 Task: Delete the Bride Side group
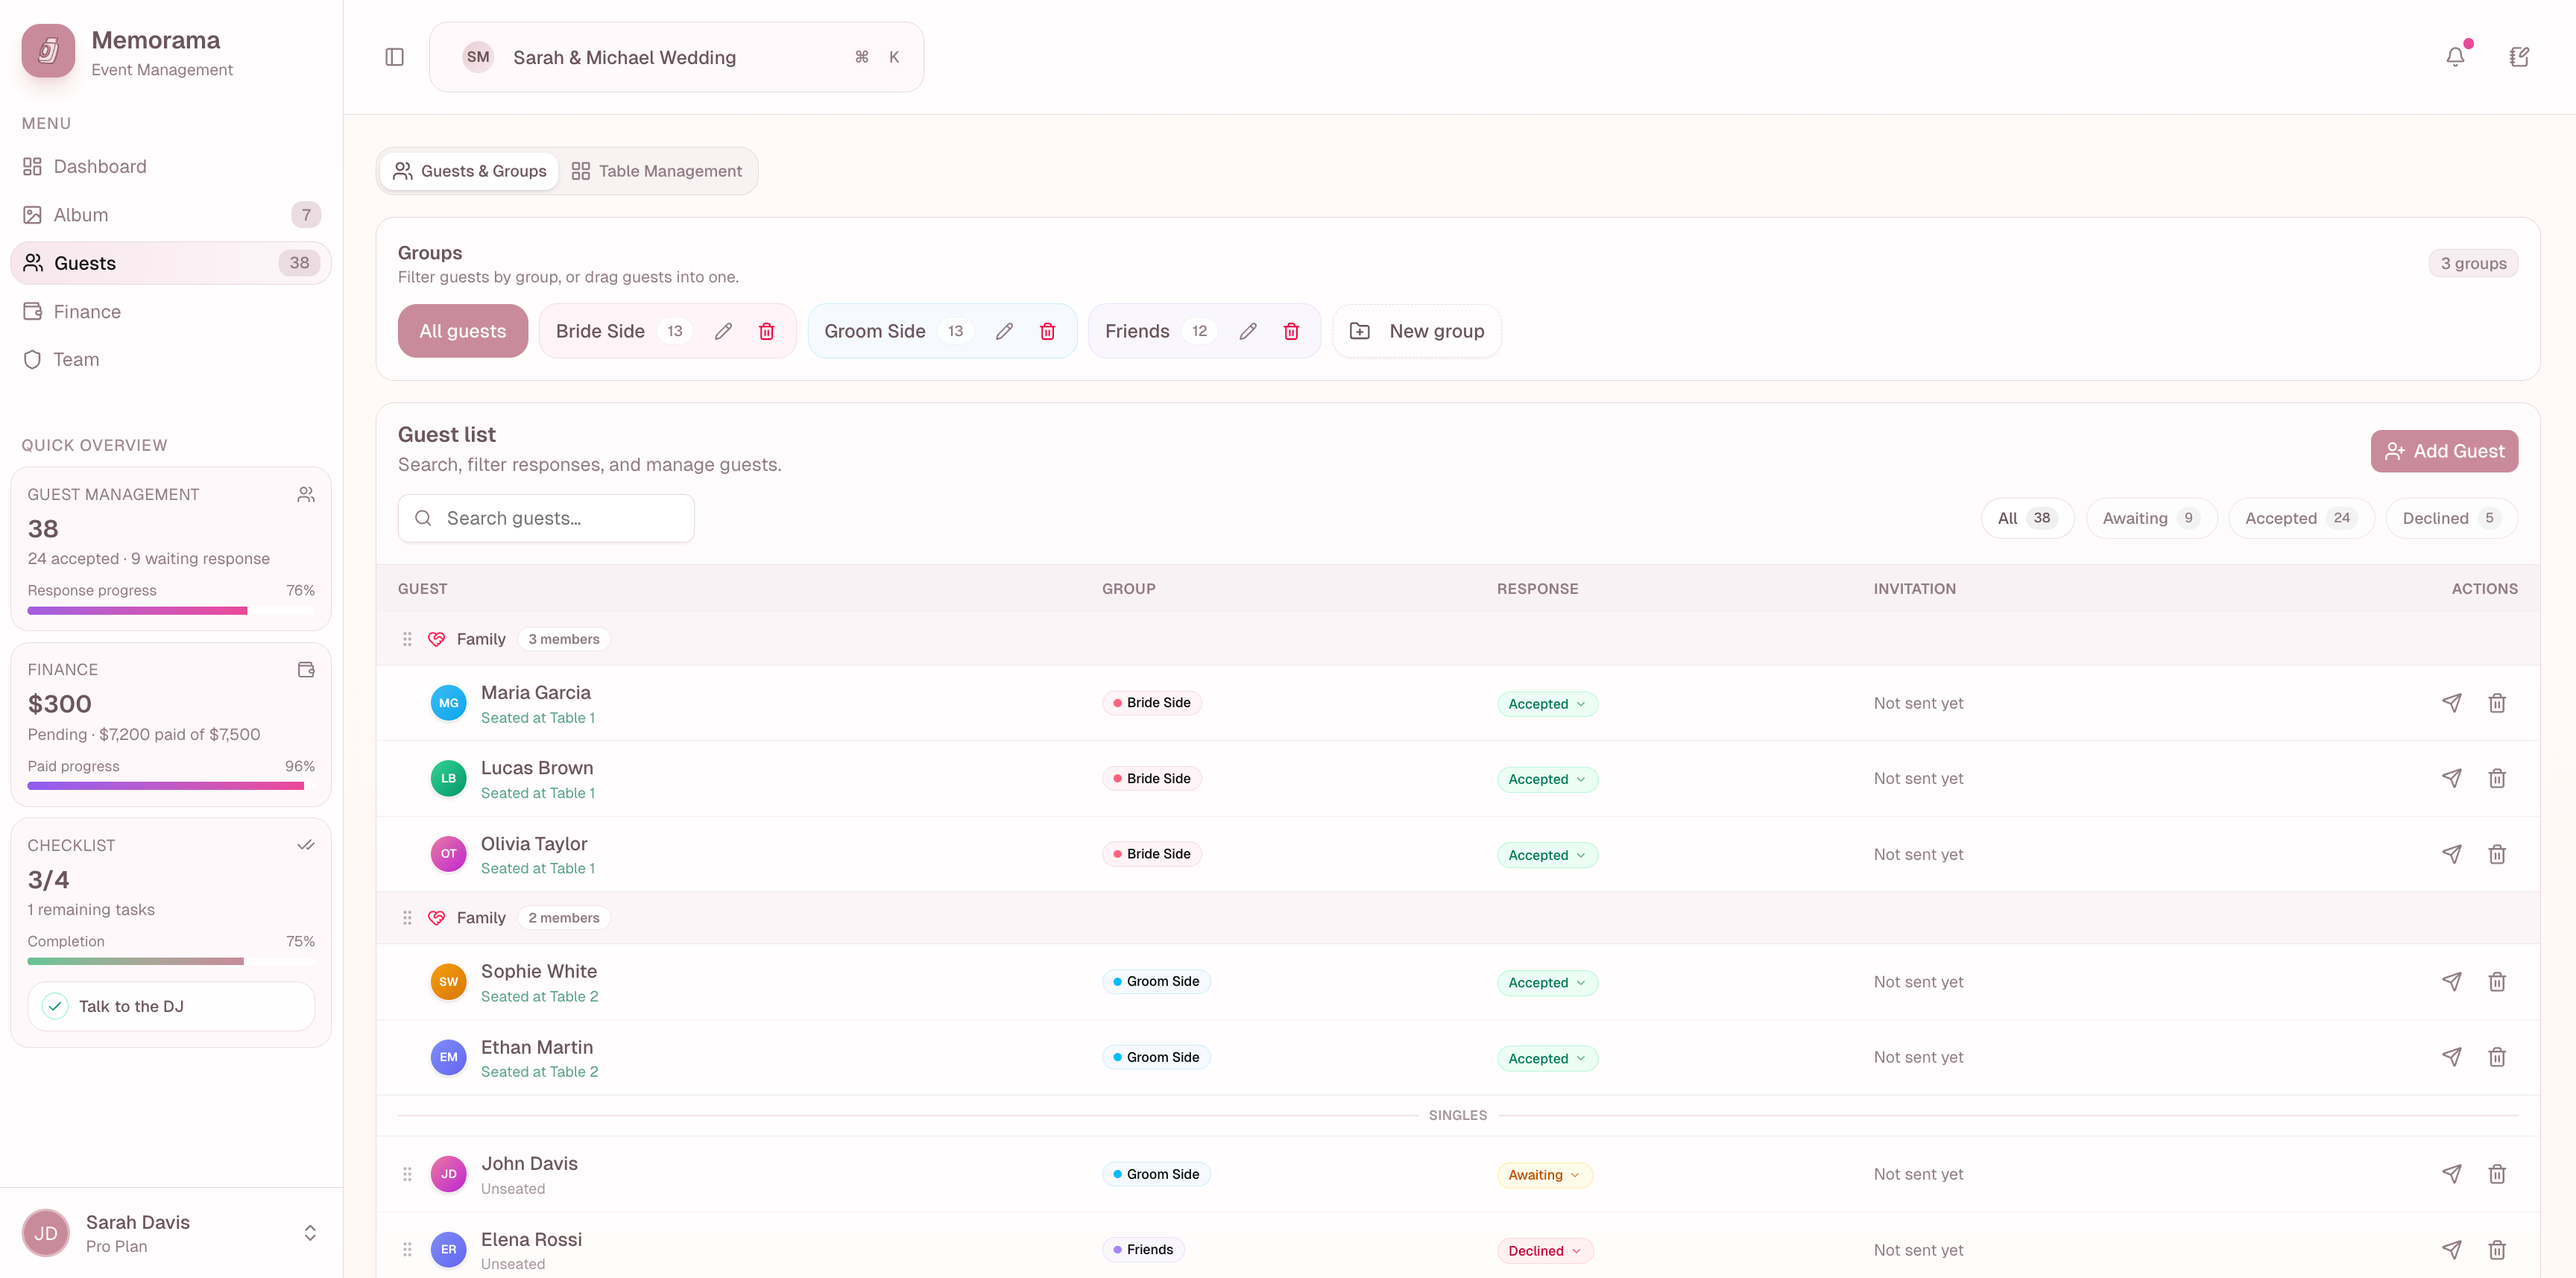pyautogui.click(x=766, y=331)
